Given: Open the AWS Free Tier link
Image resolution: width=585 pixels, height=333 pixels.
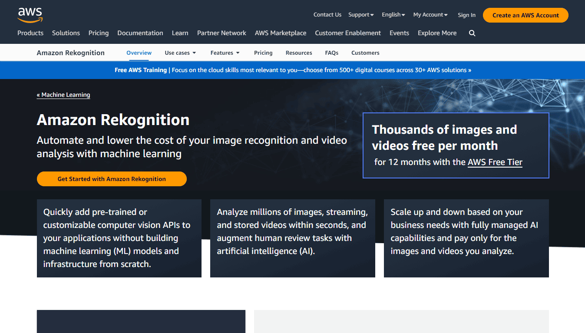Looking at the screenshot, I should pyautogui.click(x=495, y=162).
